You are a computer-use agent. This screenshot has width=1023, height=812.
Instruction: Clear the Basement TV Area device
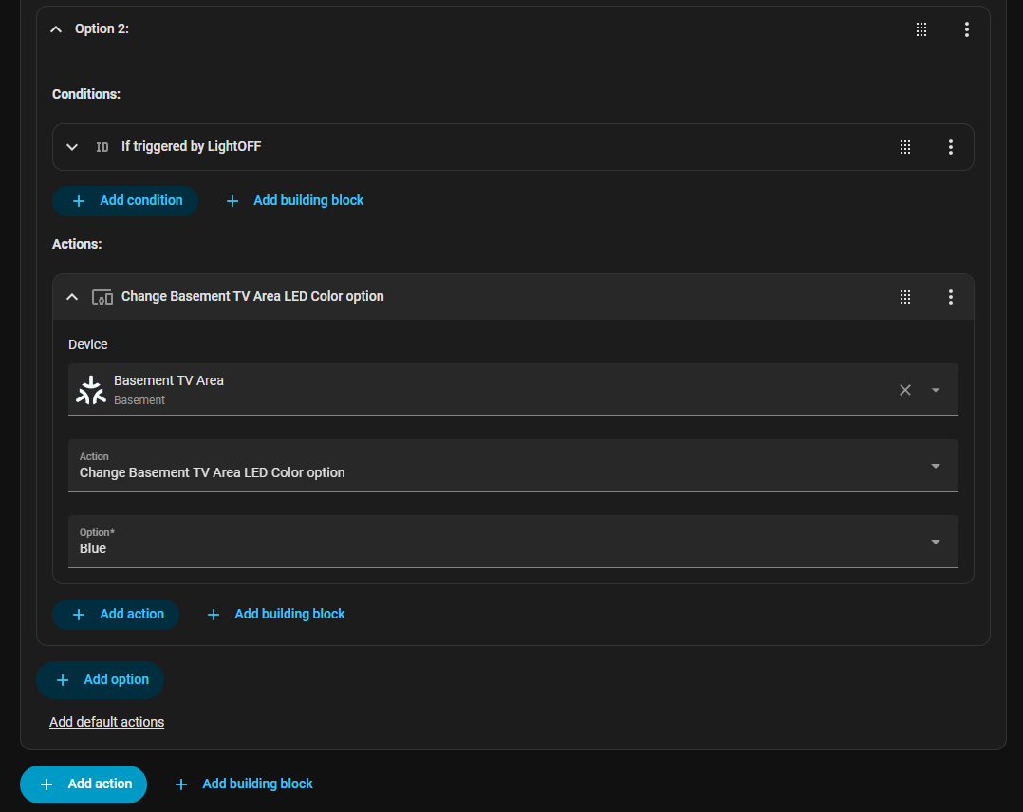pos(905,390)
